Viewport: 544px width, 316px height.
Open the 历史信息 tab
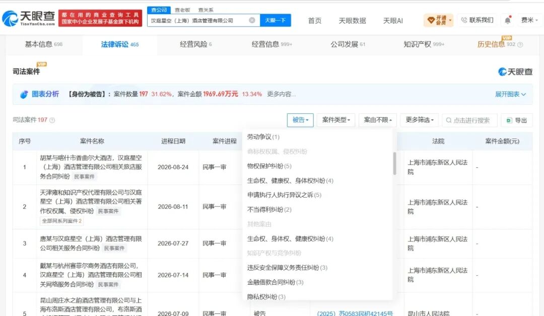tap(496, 44)
